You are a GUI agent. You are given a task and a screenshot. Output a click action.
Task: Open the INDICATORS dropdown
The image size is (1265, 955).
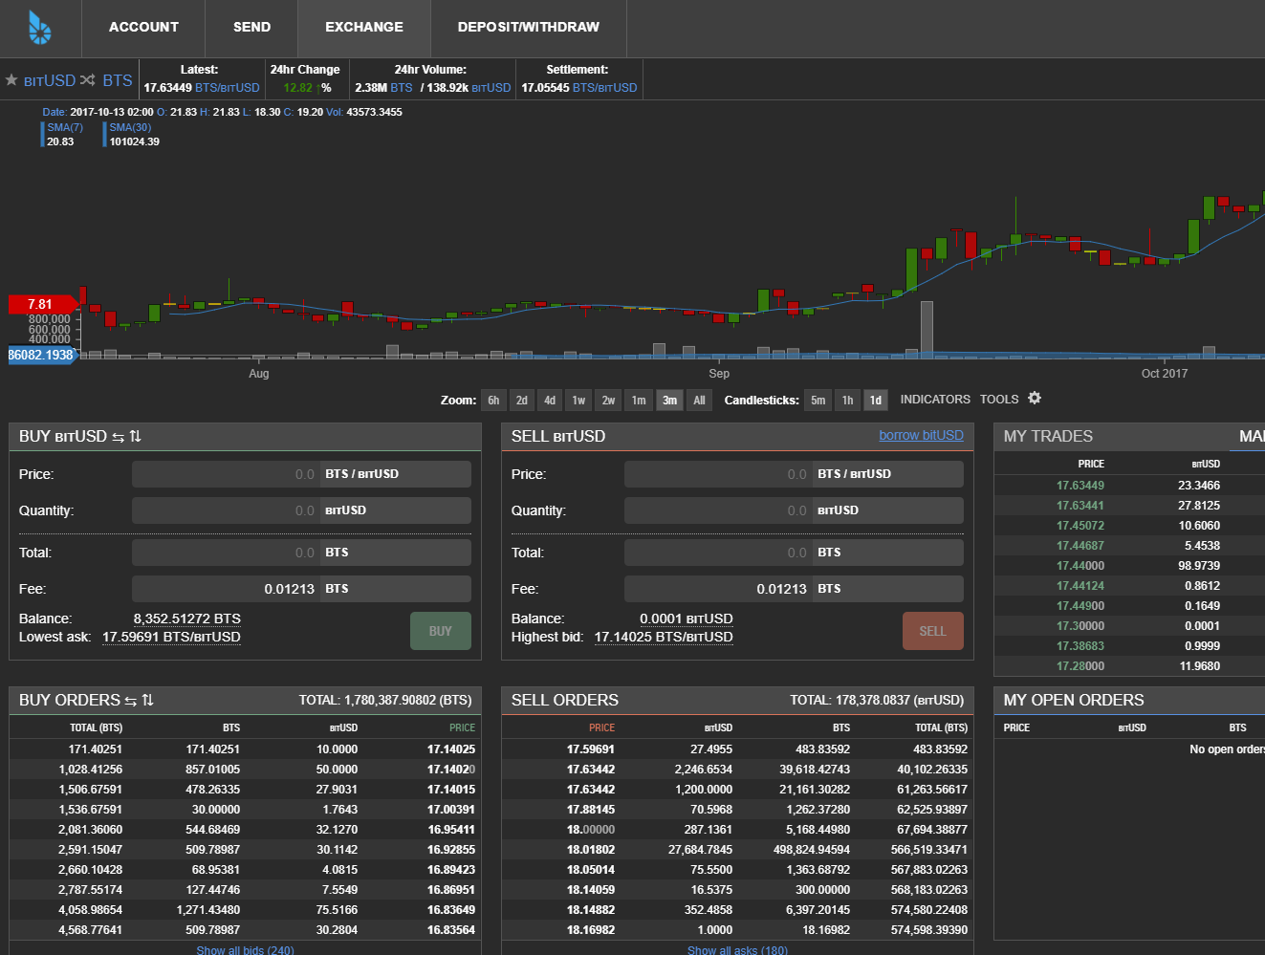click(935, 400)
